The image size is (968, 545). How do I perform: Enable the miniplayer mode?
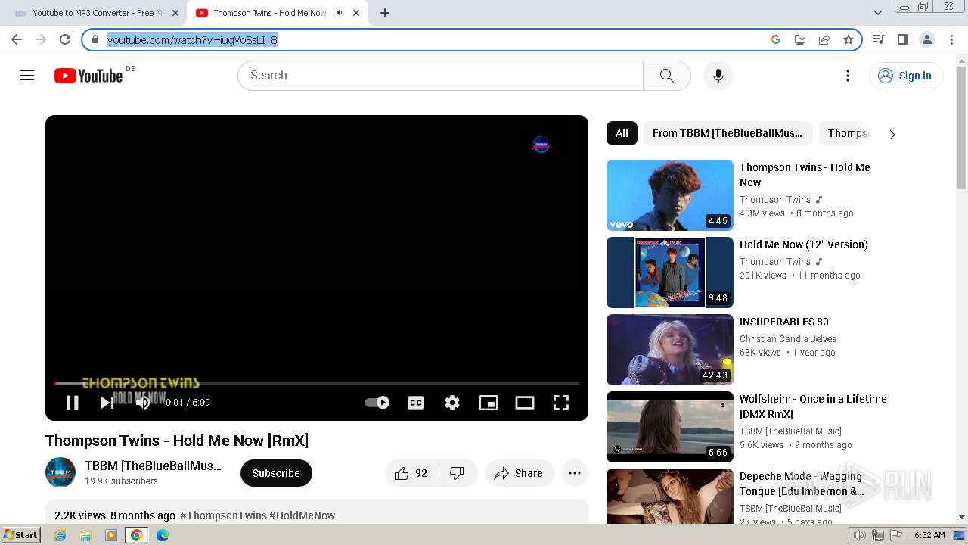(x=489, y=403)
